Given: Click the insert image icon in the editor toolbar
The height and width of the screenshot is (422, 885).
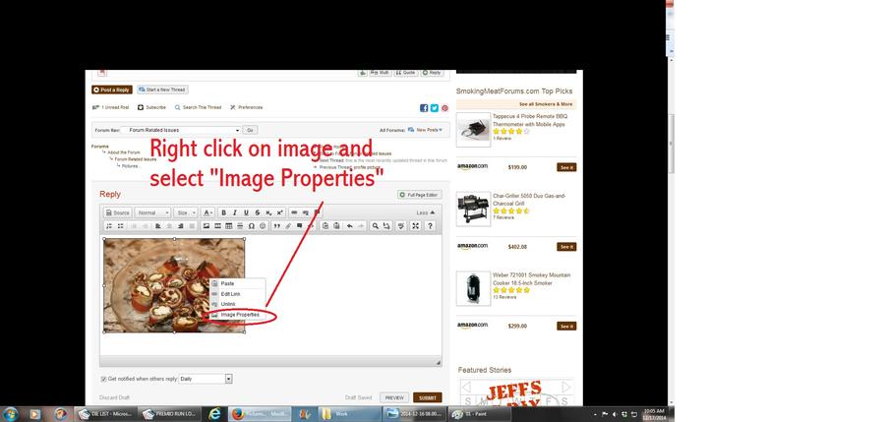Looking at the screenshot, I should coord(206,226).
